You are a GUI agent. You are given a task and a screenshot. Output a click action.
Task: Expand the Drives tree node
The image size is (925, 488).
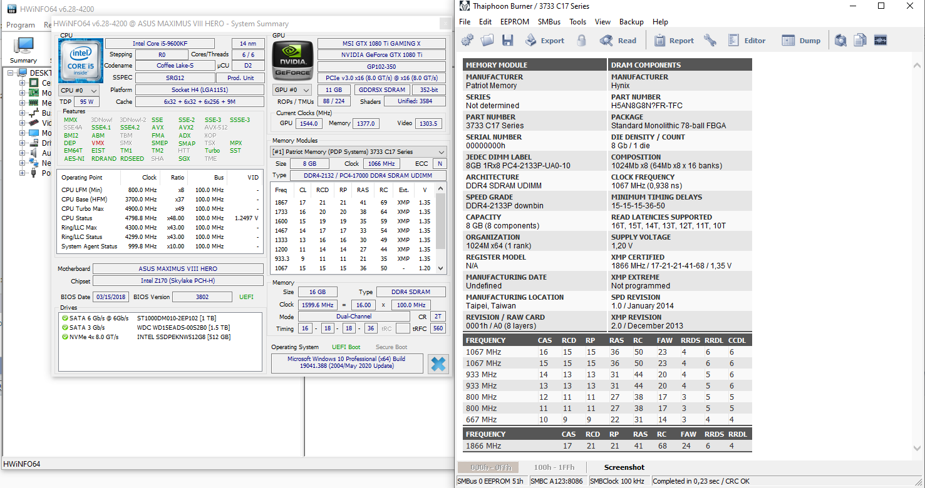tap(23, 143)
